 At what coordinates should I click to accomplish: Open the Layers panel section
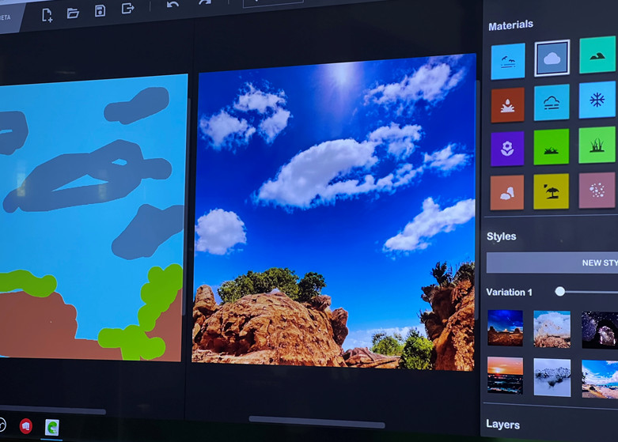point(503,425)
